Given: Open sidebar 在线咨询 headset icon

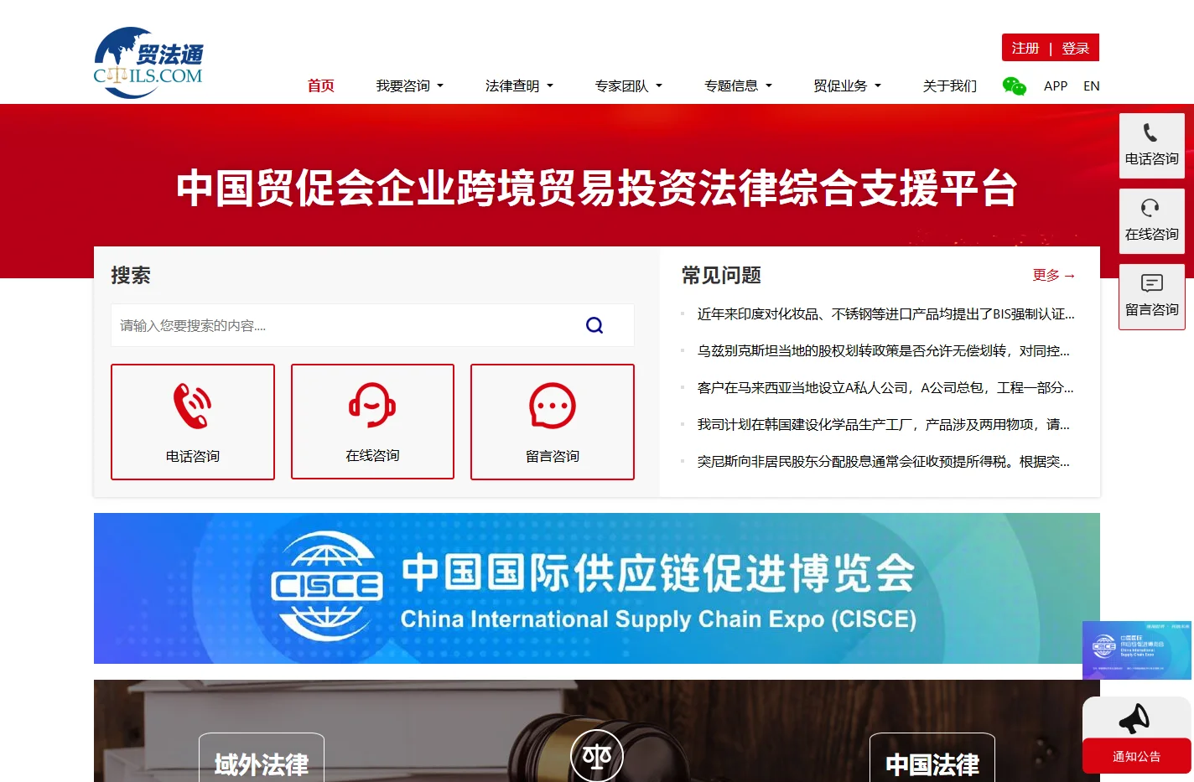Looking at the screenshot, I should pos(1150,208).
